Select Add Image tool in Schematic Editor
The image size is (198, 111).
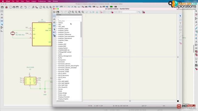pyautogui.click(x=196, y=65)
